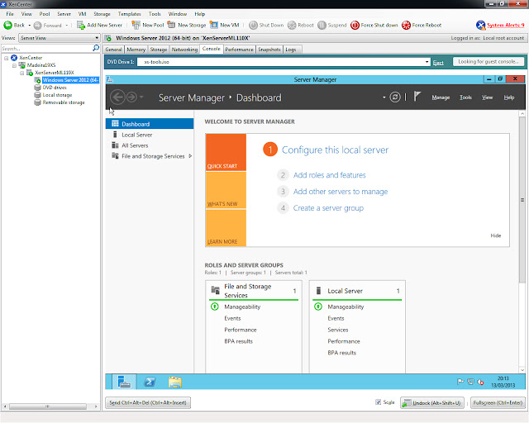This screenshot has height=423, width=529.
Task: Click the Action Center flag in guest tray
Action: pyautogui.click(x=460, y=382)
